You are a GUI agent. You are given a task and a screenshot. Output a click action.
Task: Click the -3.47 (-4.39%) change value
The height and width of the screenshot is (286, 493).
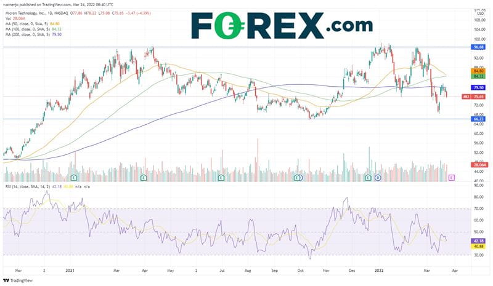[x=138, y=13]
